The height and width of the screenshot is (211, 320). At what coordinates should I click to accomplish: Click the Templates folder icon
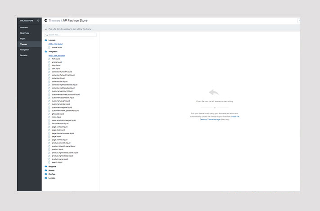click(x=46, y=52)
